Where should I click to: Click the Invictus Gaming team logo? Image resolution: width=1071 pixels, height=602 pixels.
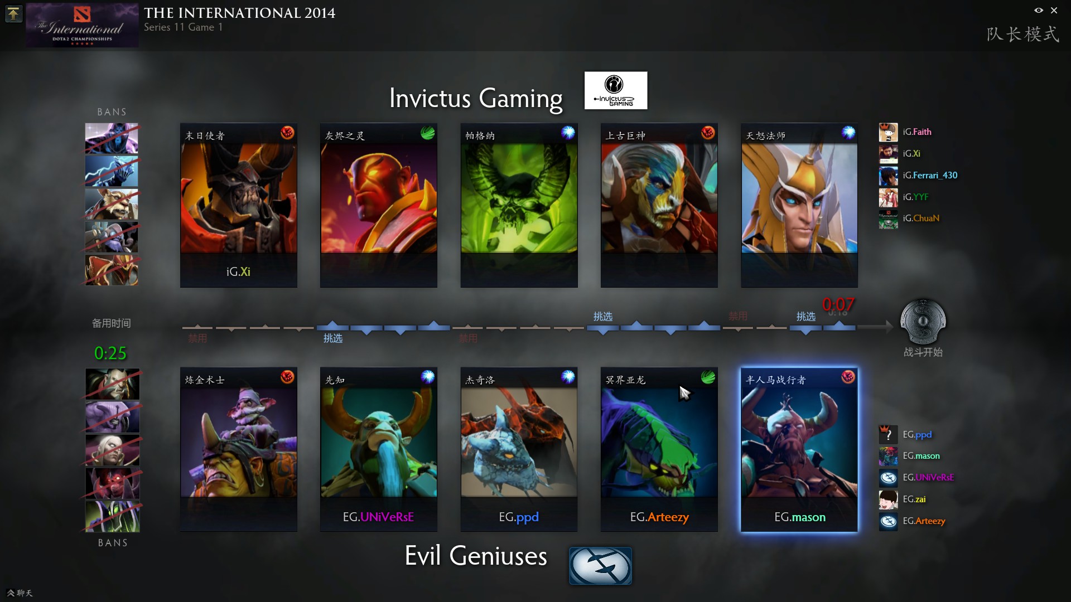click(x=616, y=90)
